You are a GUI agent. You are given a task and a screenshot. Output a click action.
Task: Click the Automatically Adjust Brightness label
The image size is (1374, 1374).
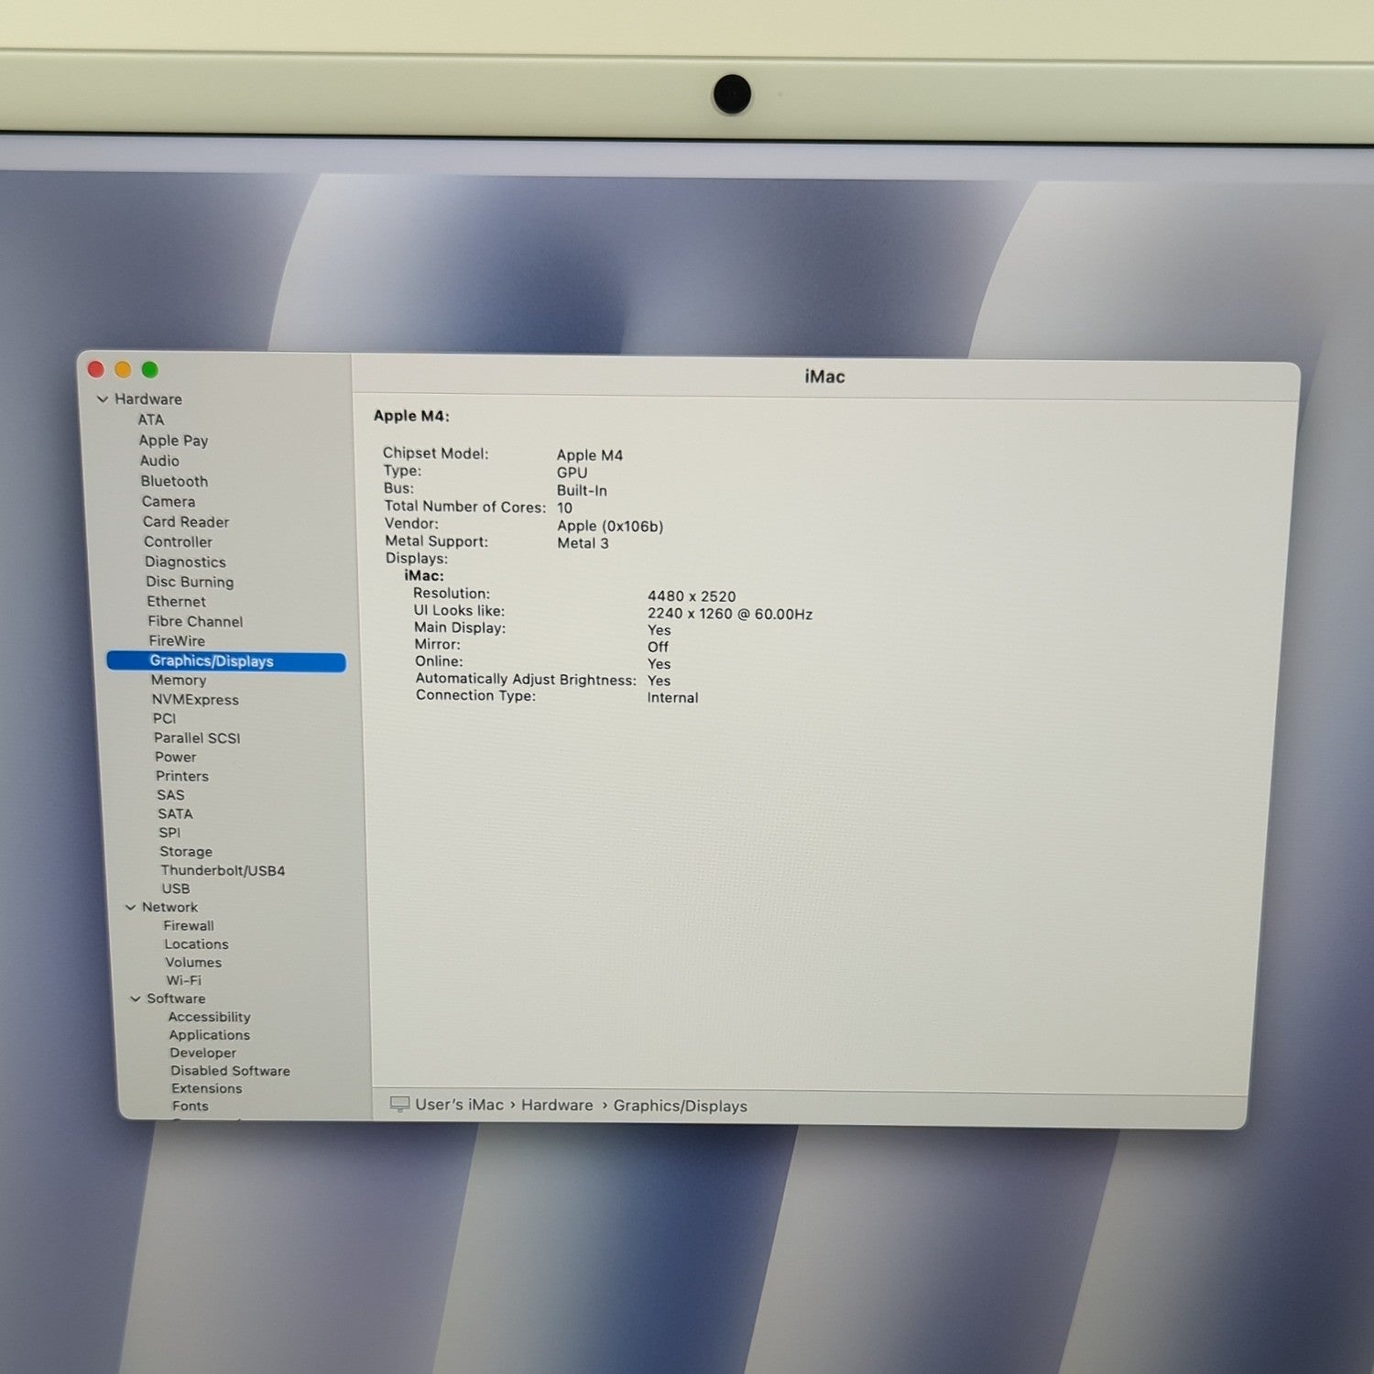pyautogui.click(x=526, y=680)
